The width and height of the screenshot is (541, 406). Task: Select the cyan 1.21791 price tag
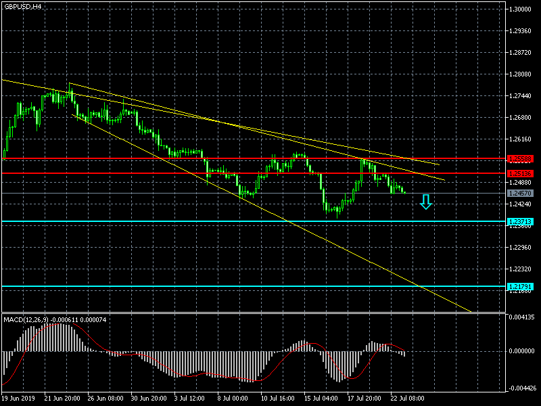pyautogui.click(x=521, y=286)
